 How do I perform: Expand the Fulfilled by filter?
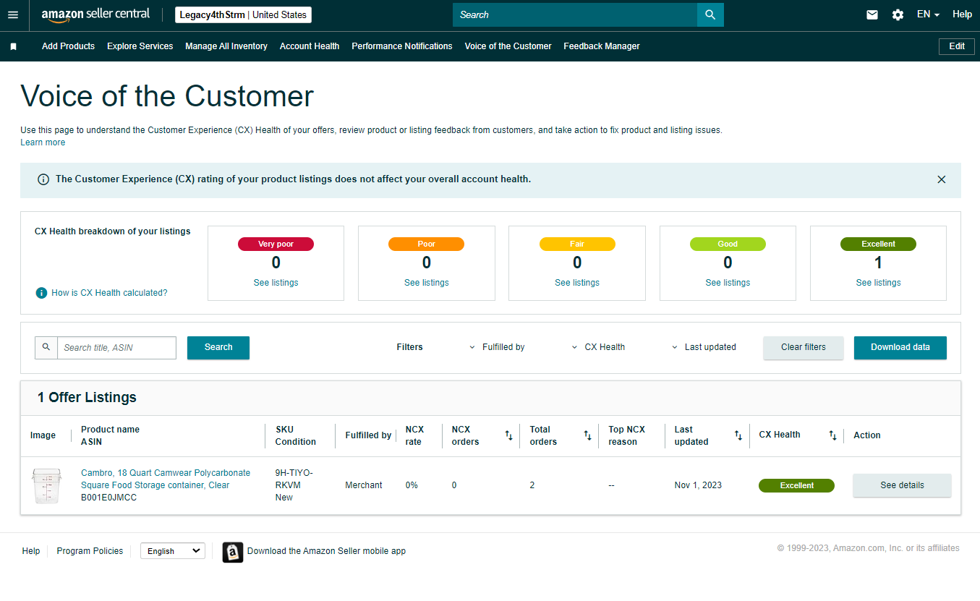click(x=498, y=347)
